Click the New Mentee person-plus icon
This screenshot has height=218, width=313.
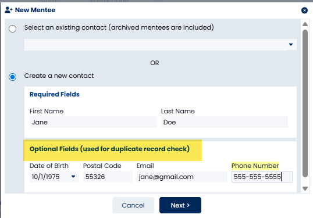tap(9, 10)
